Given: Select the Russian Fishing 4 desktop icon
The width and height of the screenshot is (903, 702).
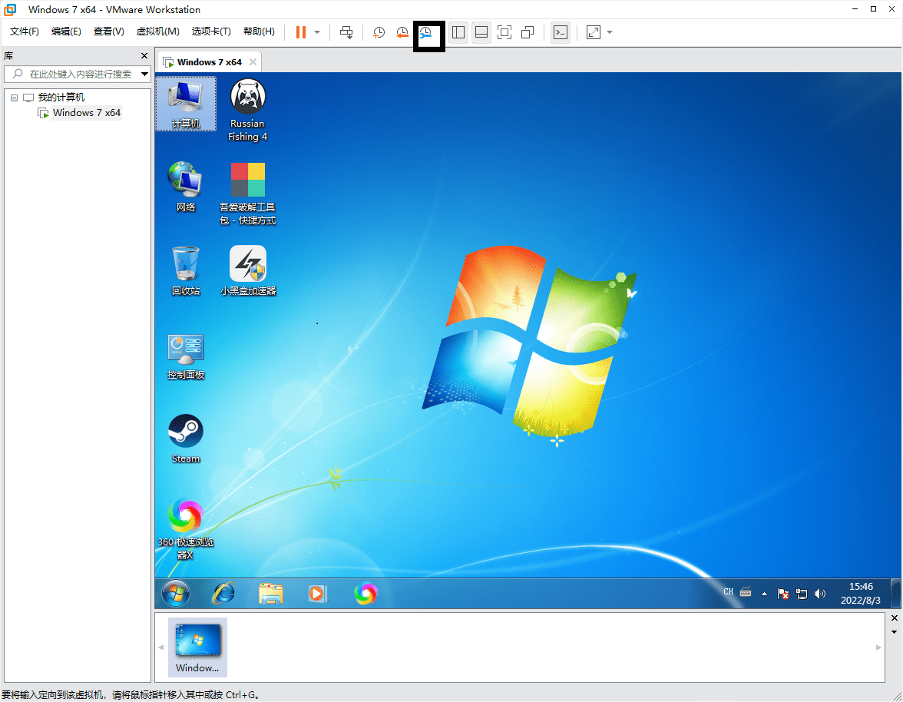Looking at the screenshot, I should tap(247, 109).
